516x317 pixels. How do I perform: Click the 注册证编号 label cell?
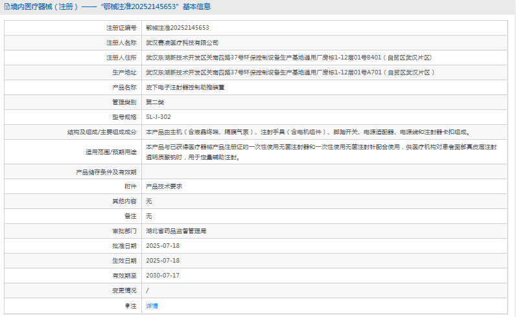[121, 28]
